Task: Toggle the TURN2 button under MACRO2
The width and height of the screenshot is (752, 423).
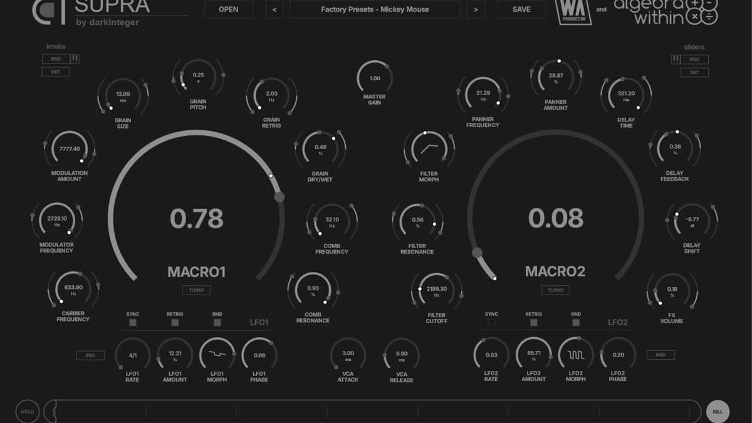Action: click(x=555, y=290)
